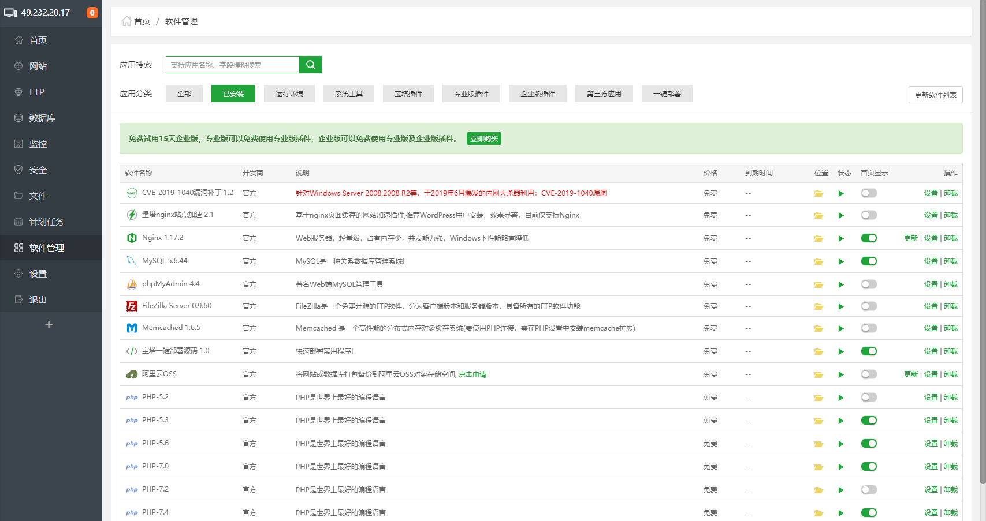This screenshot has height=521, width=986.
Task: Open Memcached 1.6.5 folder location icon
Action: coord(818,328)
